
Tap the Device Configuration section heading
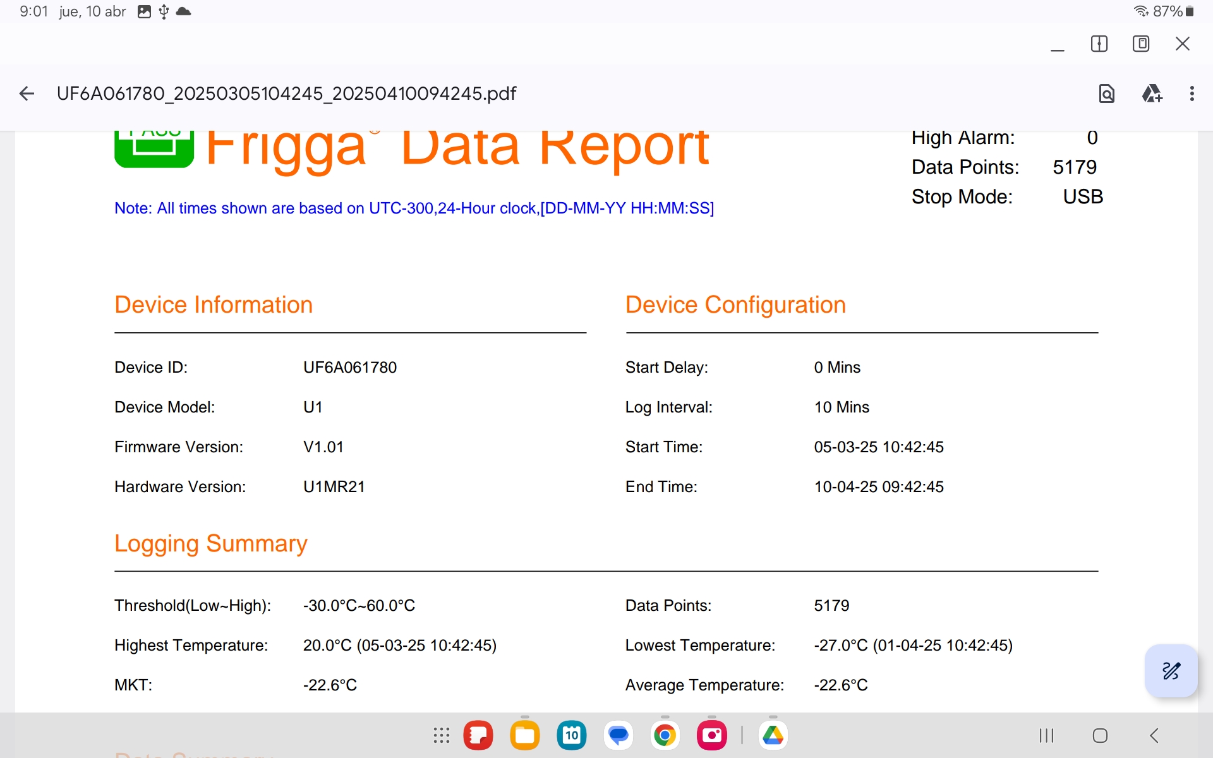[x=735, y=305]
